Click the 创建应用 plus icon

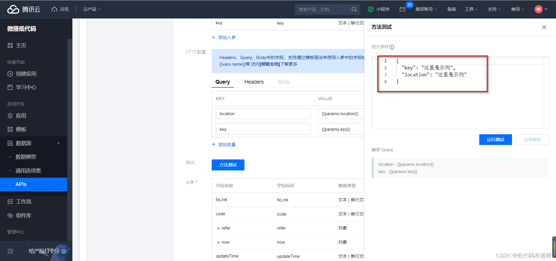point(10,74)
